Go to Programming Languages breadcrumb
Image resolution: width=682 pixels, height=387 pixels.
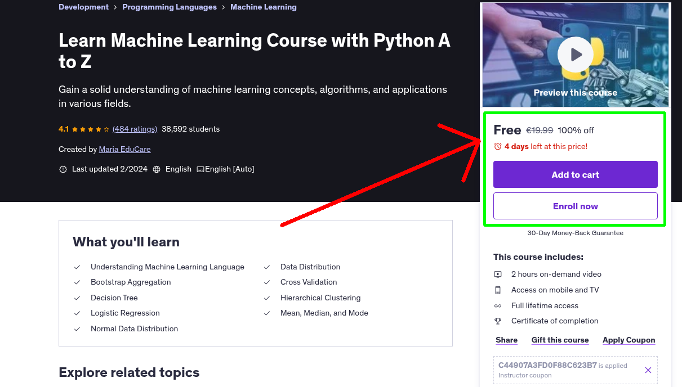[x=170, y=7]
